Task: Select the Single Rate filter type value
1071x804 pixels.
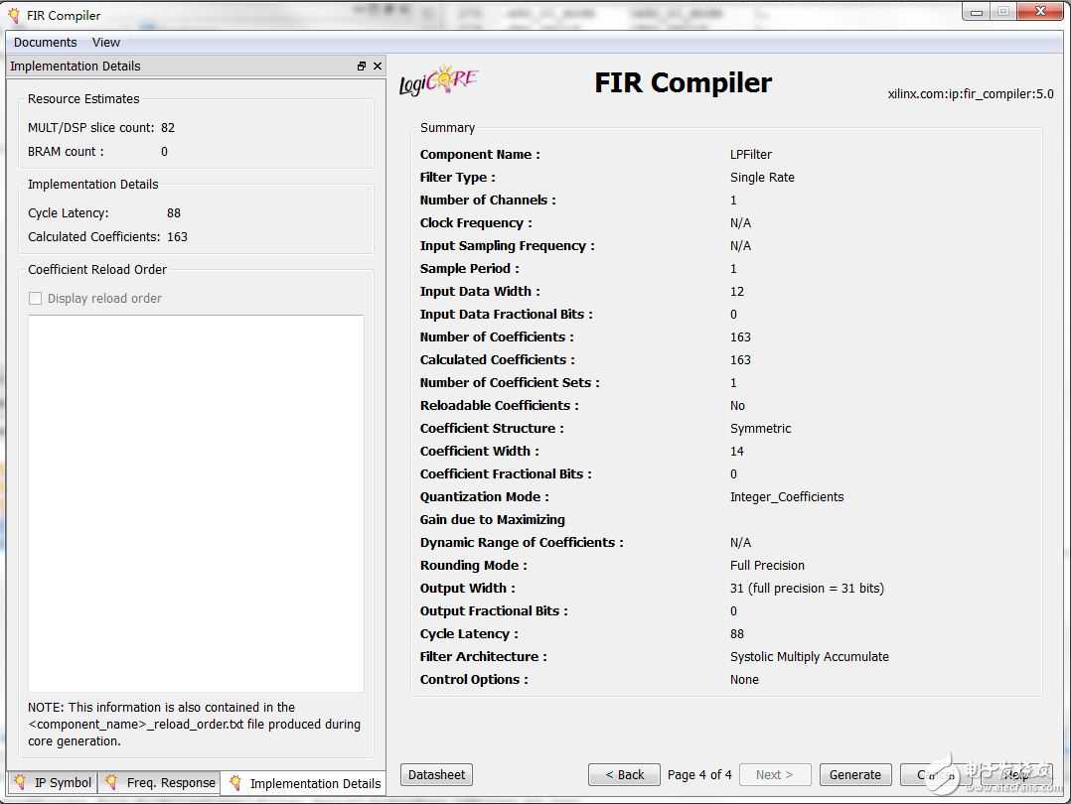Action: (762, 178)
